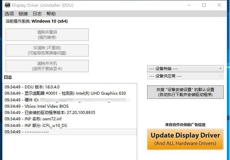Screen dimensions: 230x160
Task: Select the 硬件 ID log row
Action: coord(70,100)
